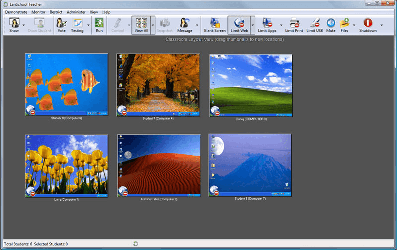This screenshot has width=397, height=250.
Task: Click the Limit Print icon
Action: point(294,24)
